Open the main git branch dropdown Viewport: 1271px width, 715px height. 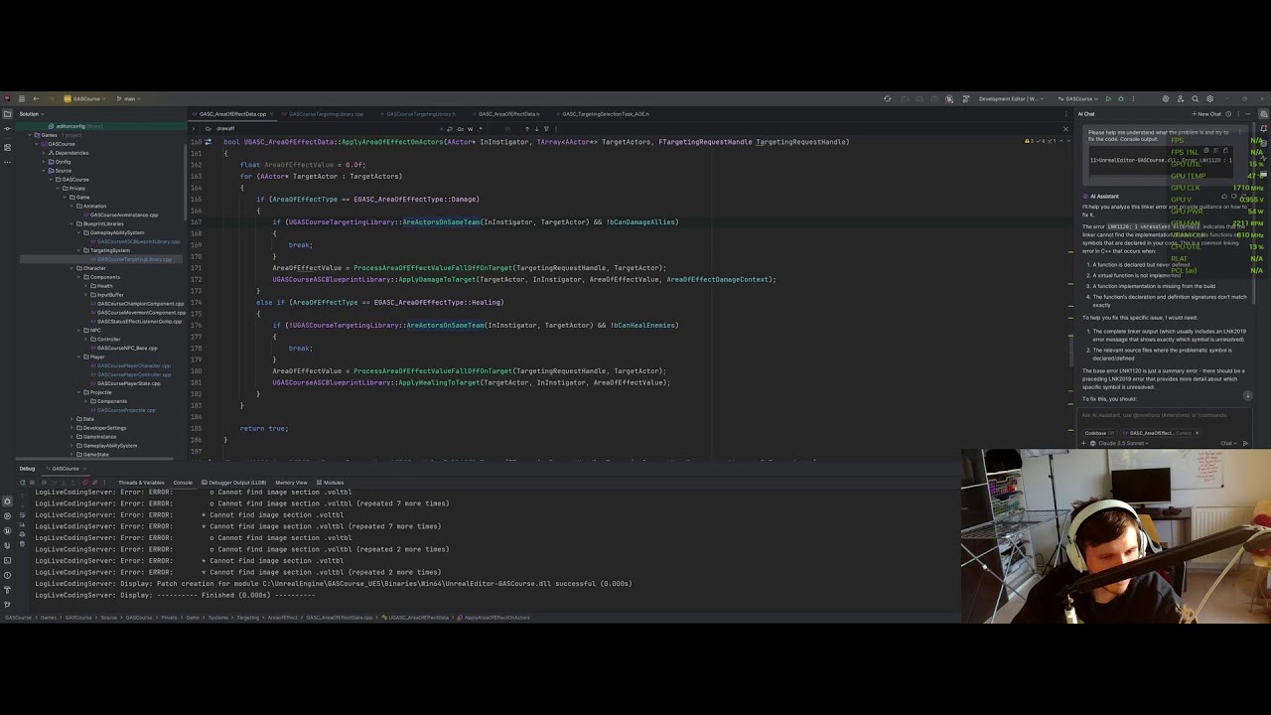click(x=128, y=98)
